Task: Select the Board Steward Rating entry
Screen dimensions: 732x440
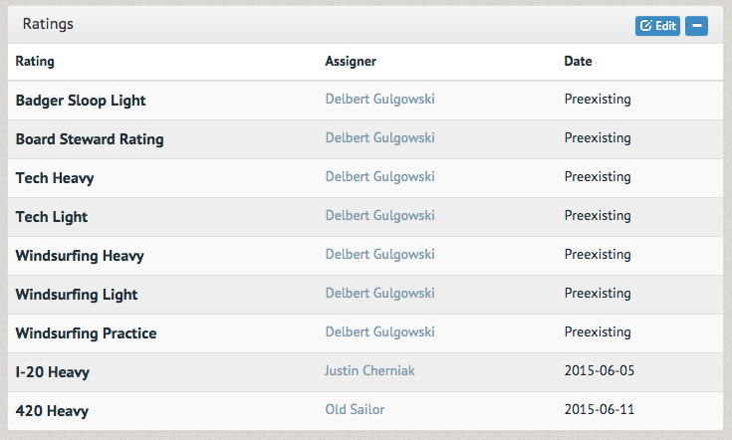Action: click(x=90, y=139)
